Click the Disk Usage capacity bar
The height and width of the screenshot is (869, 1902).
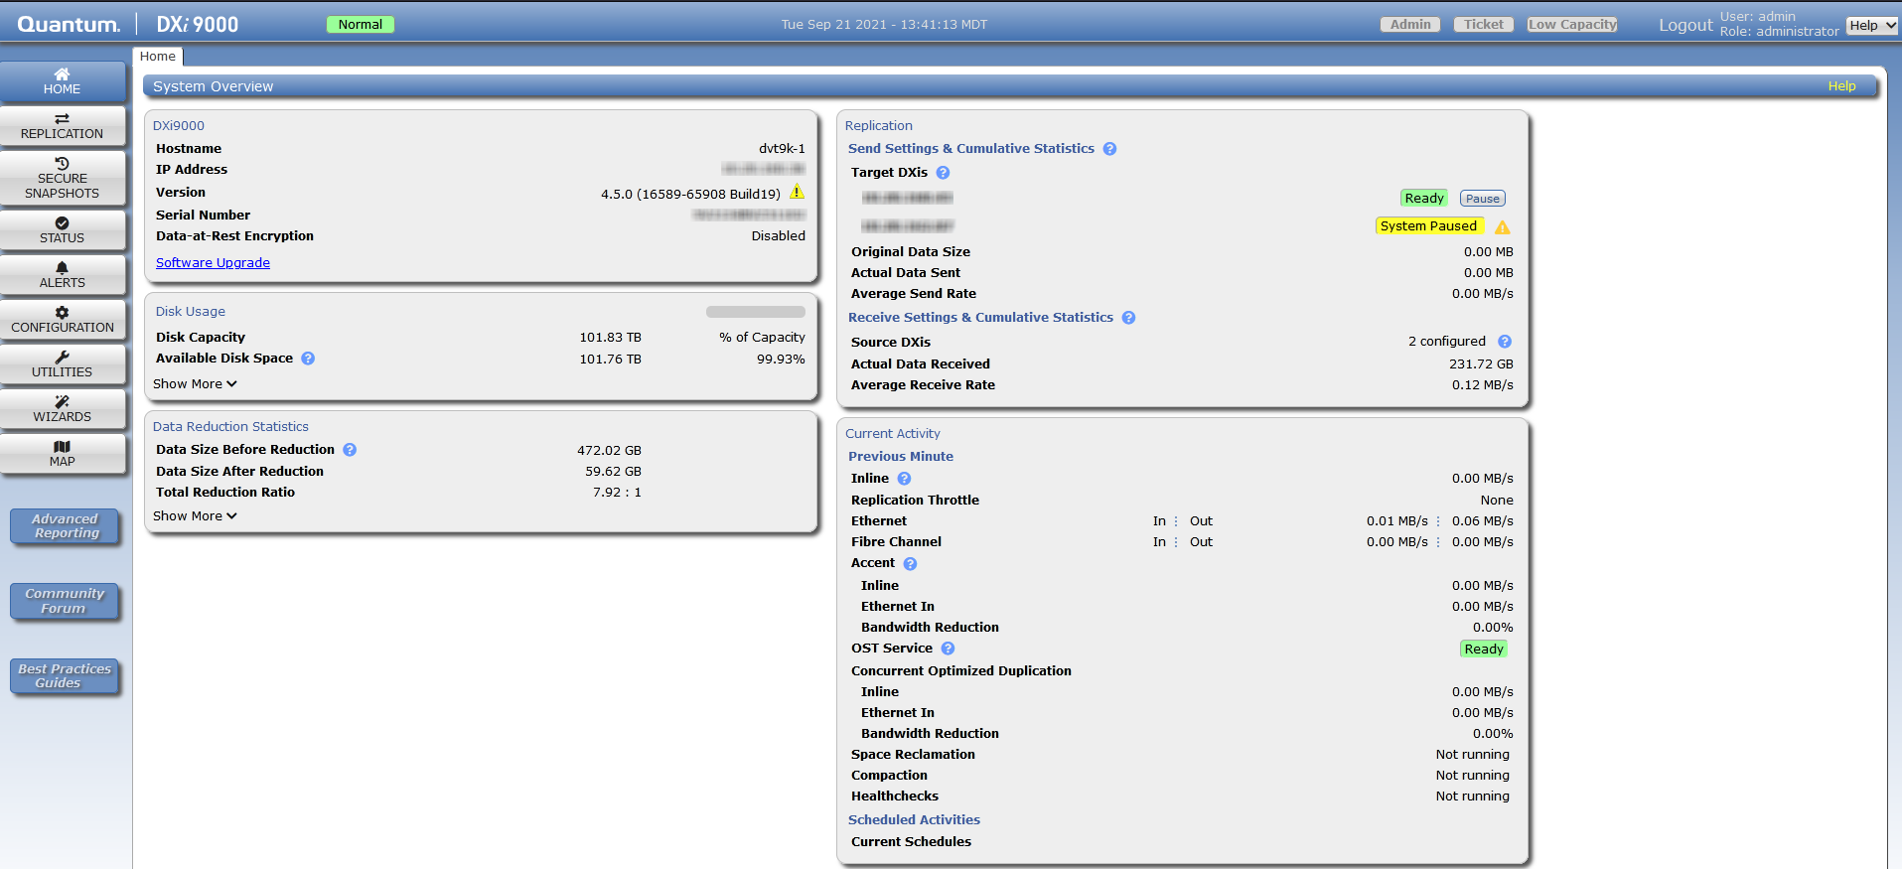click(756, 312)
